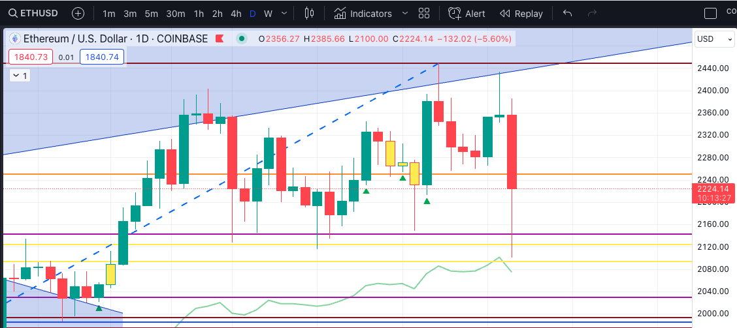Click the 2360.00 price axis label
Viewport: 737px width, 328px height.
(713, 113)
